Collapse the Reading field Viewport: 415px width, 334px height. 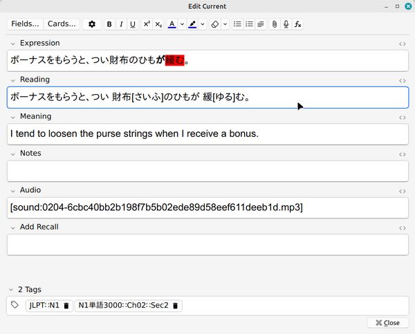[x=12, y=80]
